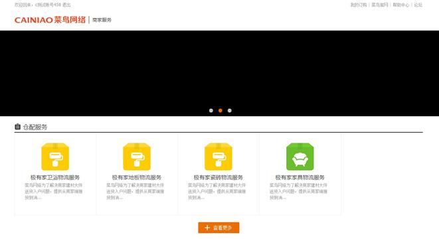Click the 极有家瓷砖物流服务 title text
This screenshot has width=439, height=239.
(x=219, y=177)
